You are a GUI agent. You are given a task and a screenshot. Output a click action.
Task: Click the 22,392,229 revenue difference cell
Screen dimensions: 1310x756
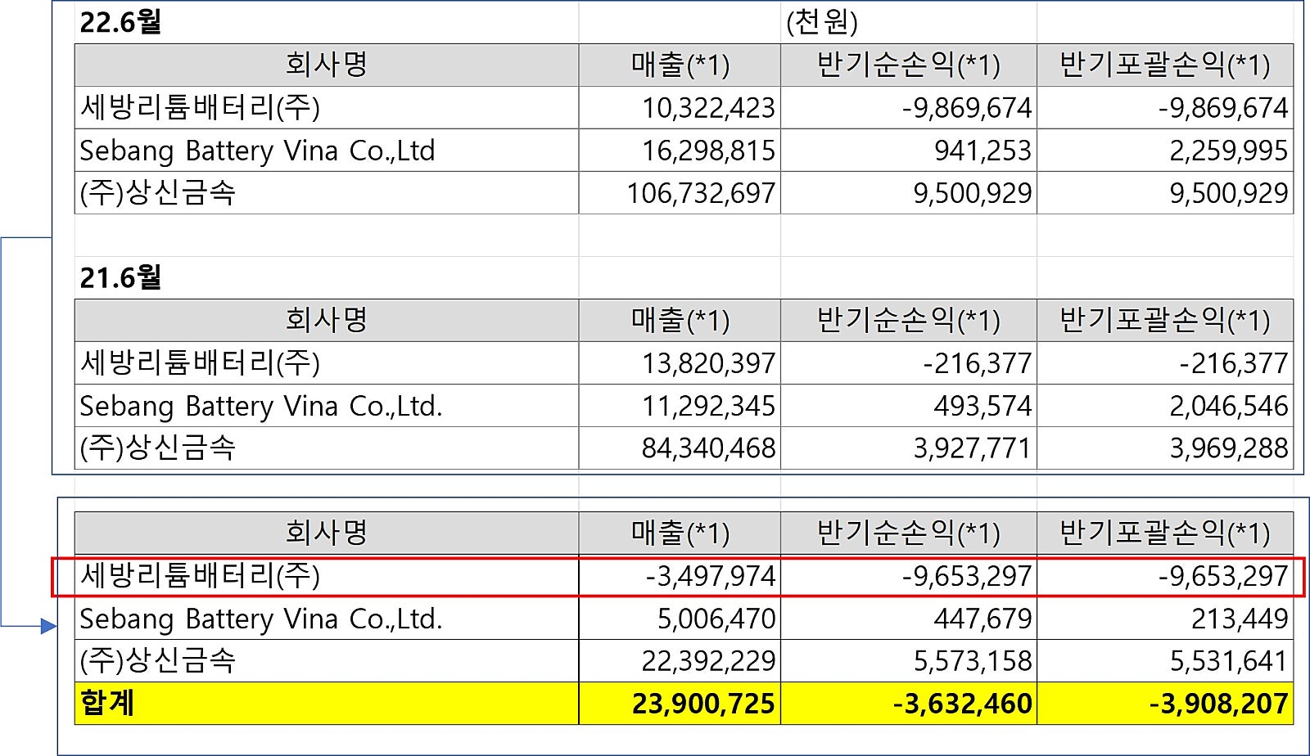(x=680, y=661)
